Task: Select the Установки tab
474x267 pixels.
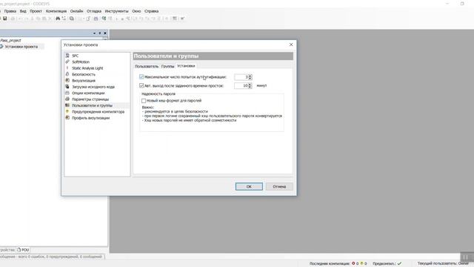Action: (186, 66)
